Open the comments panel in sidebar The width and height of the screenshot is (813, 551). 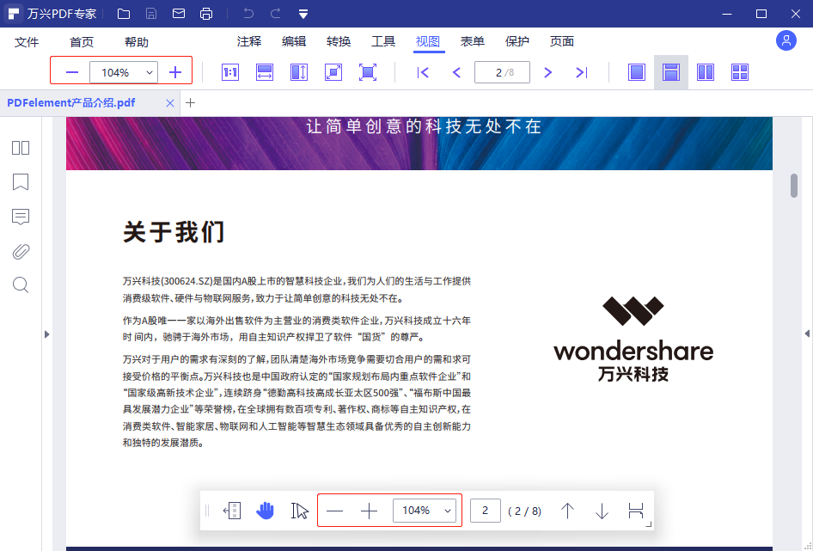point(20,217)
